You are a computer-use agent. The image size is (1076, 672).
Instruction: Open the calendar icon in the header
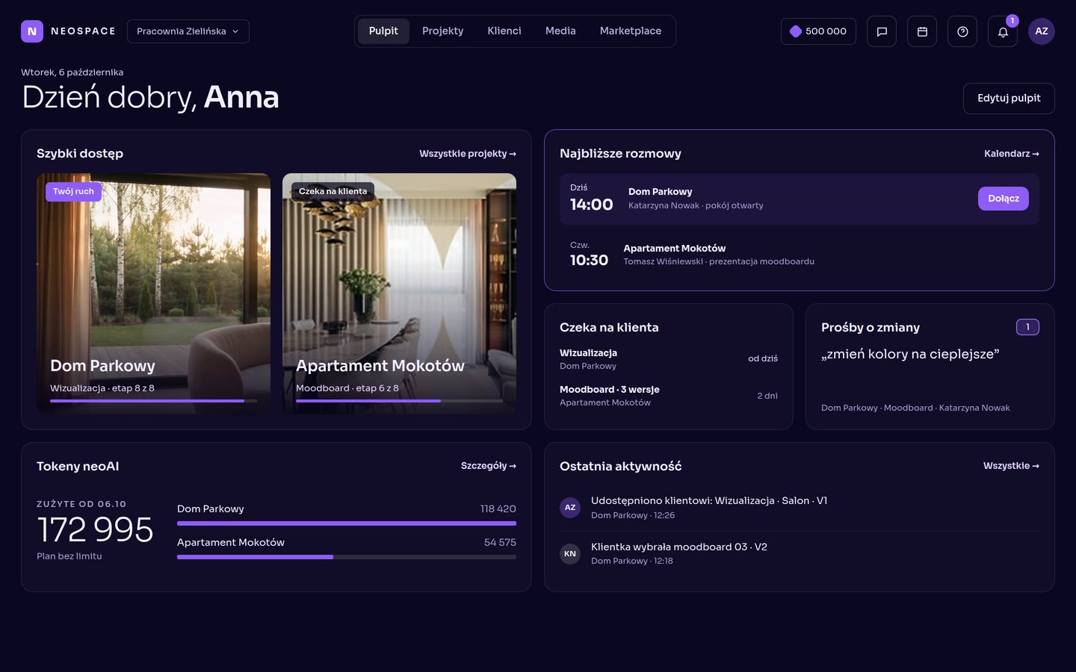click(x=922, y=31)
